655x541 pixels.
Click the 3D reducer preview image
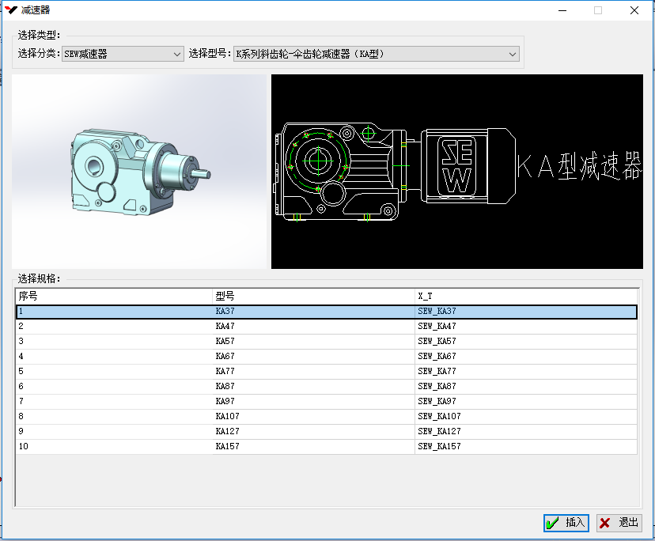(x=141, y=172)
